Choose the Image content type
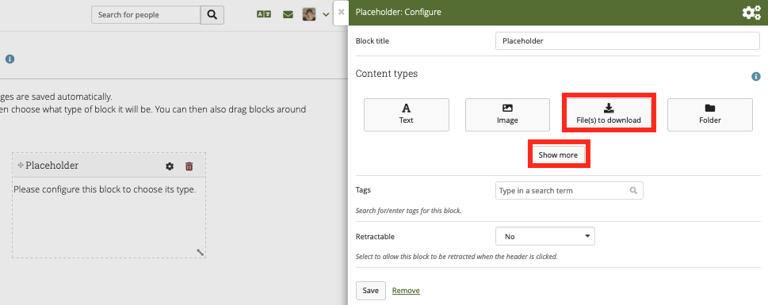 click(x=507, y=115)
